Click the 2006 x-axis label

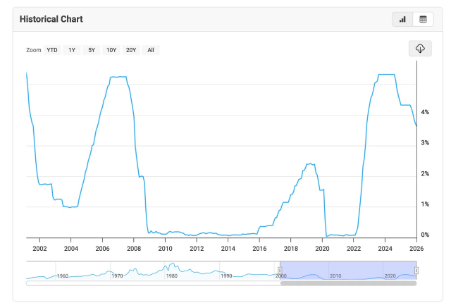(x=102, y=248)
